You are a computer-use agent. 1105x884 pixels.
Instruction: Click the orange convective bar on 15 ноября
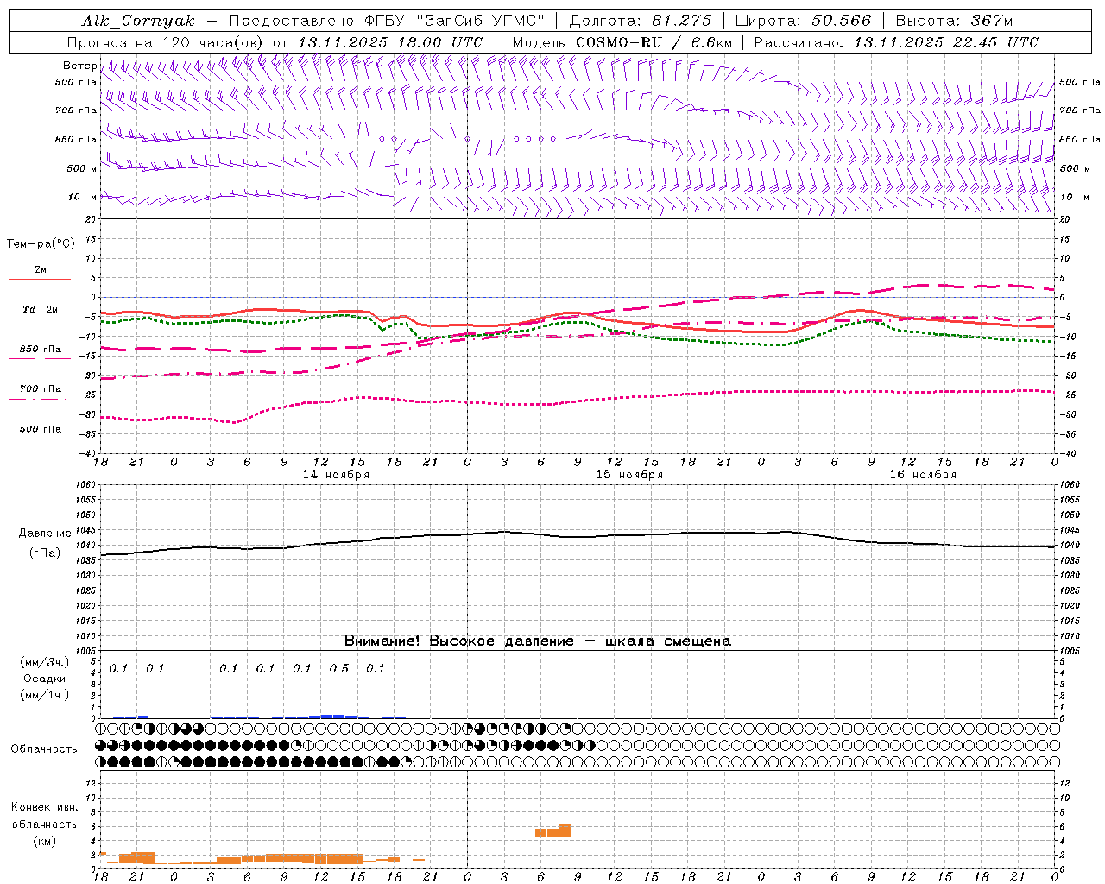(553, 830)
